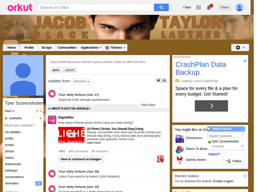Click the 25 Photo Clichés article title
Screen dimensions: 257x192
[x=115, y=129]
